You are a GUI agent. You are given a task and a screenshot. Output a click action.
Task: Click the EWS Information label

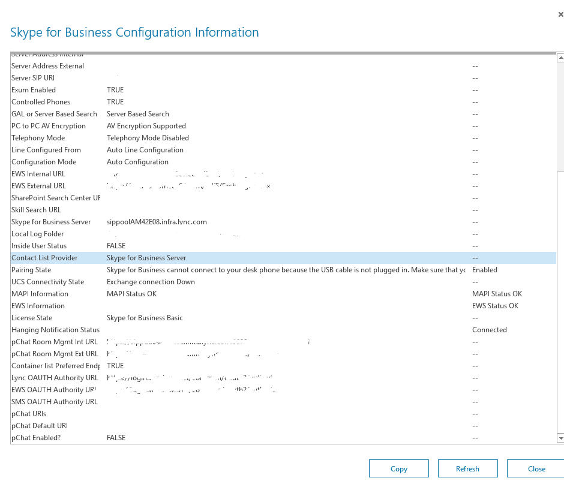coord(38,305)
